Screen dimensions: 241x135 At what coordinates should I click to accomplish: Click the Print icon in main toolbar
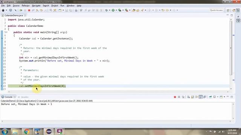tap(76, 10)
